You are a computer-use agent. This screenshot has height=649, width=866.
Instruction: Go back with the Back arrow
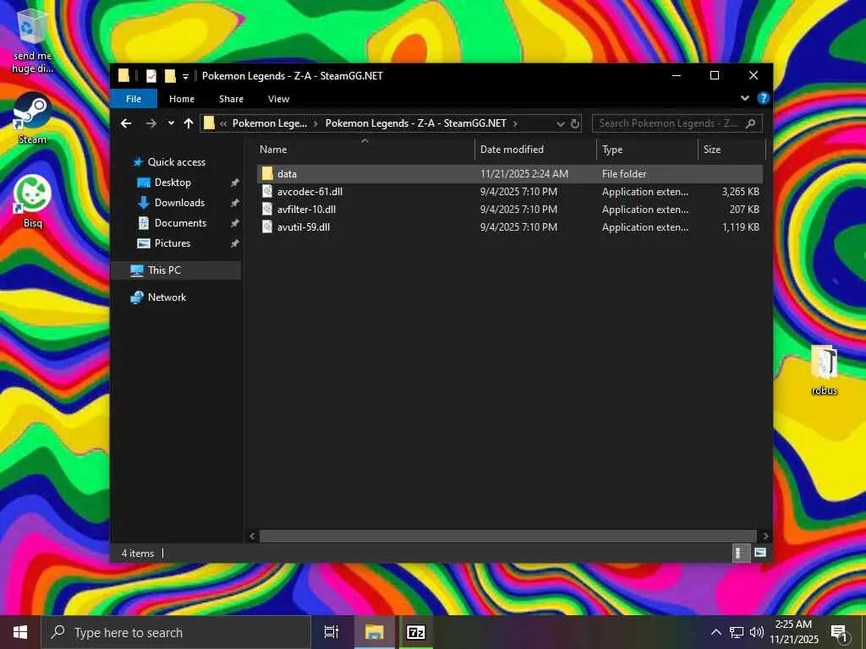[126, 123]
